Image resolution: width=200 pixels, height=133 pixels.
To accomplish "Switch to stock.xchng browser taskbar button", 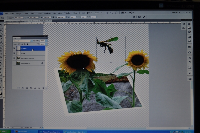I will point(75,132).
